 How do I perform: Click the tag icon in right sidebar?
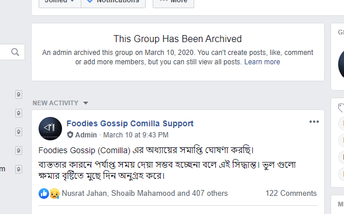(x=341, y=108)
